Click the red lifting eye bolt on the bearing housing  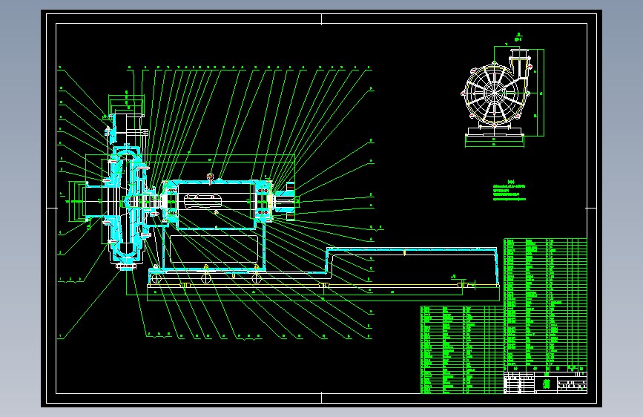tap(210, 179)
